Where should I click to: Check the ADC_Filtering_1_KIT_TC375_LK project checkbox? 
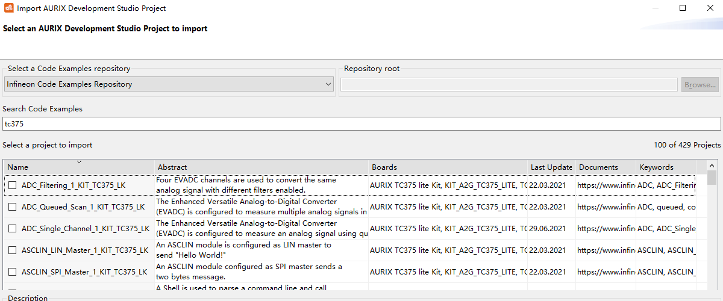(x=12, y=185)
